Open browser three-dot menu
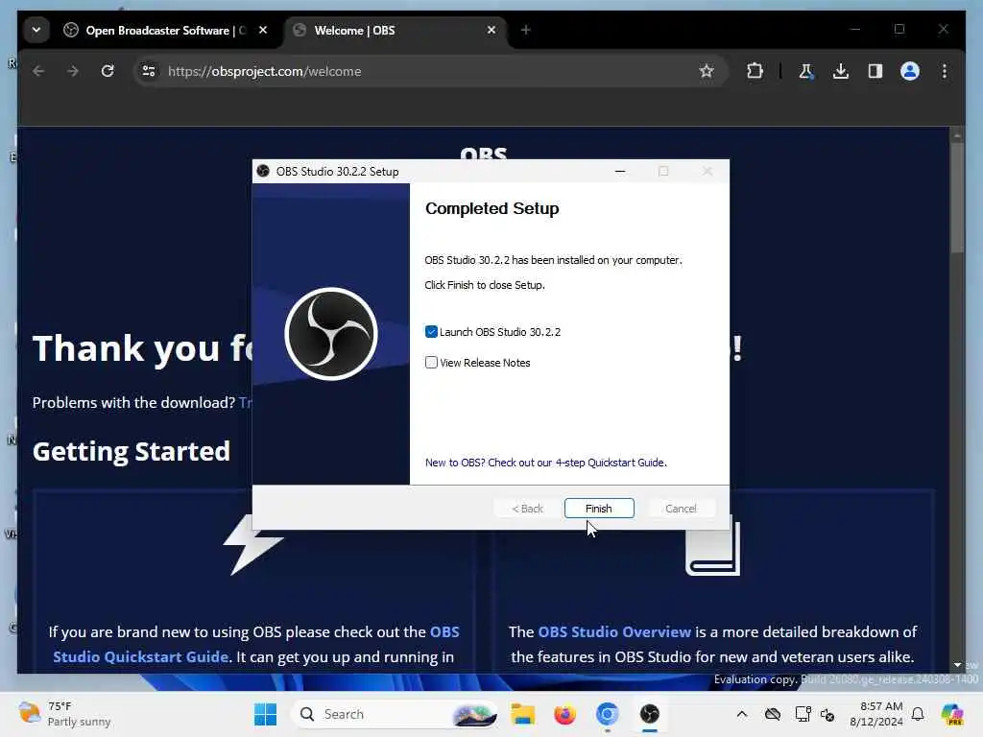 click(945, 71)
